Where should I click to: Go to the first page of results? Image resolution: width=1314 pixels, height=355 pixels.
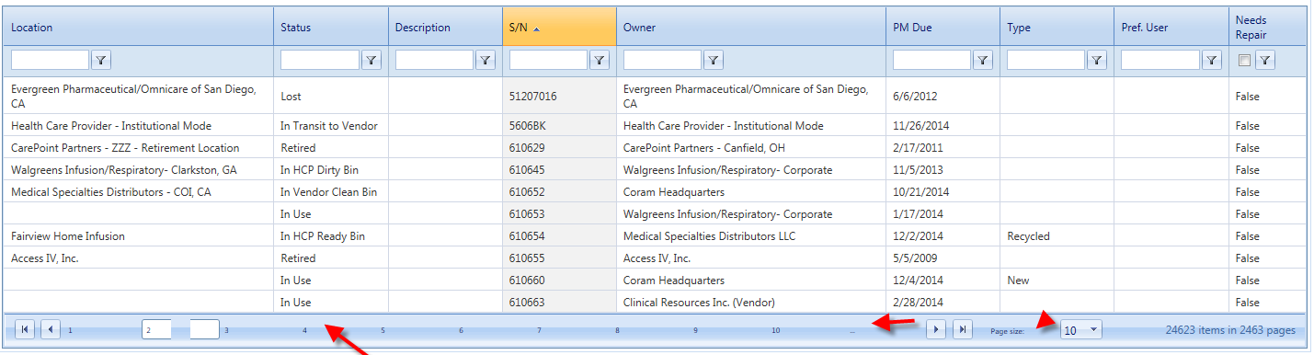pos(25,329)
